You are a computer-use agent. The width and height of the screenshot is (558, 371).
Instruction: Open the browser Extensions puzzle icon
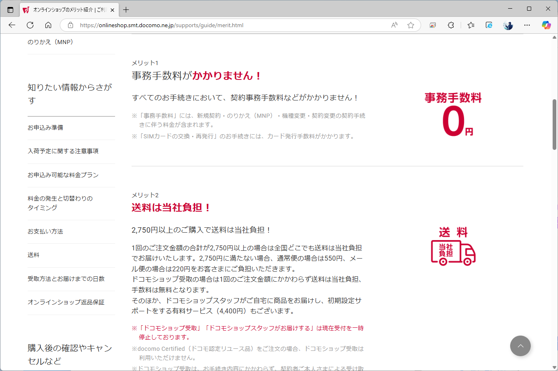(x=451, y=25)
